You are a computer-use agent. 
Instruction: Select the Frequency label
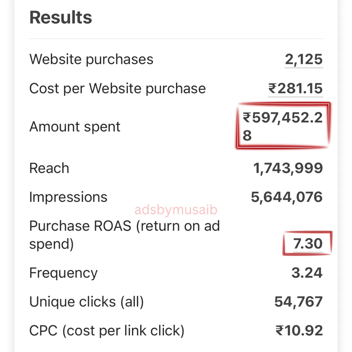pos(63,273)
